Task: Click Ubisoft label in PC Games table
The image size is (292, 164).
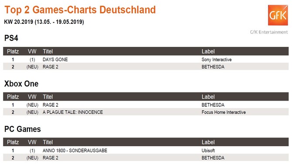Action: [208, 151]
